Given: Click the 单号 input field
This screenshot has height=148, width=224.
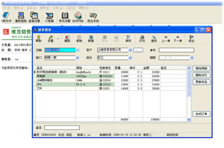Looking at the screenshot, I should 176,50.
